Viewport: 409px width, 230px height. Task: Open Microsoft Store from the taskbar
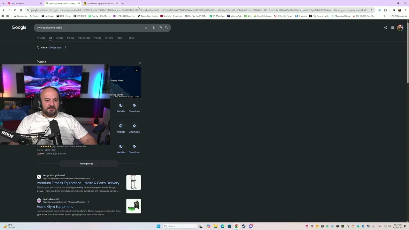229,226
